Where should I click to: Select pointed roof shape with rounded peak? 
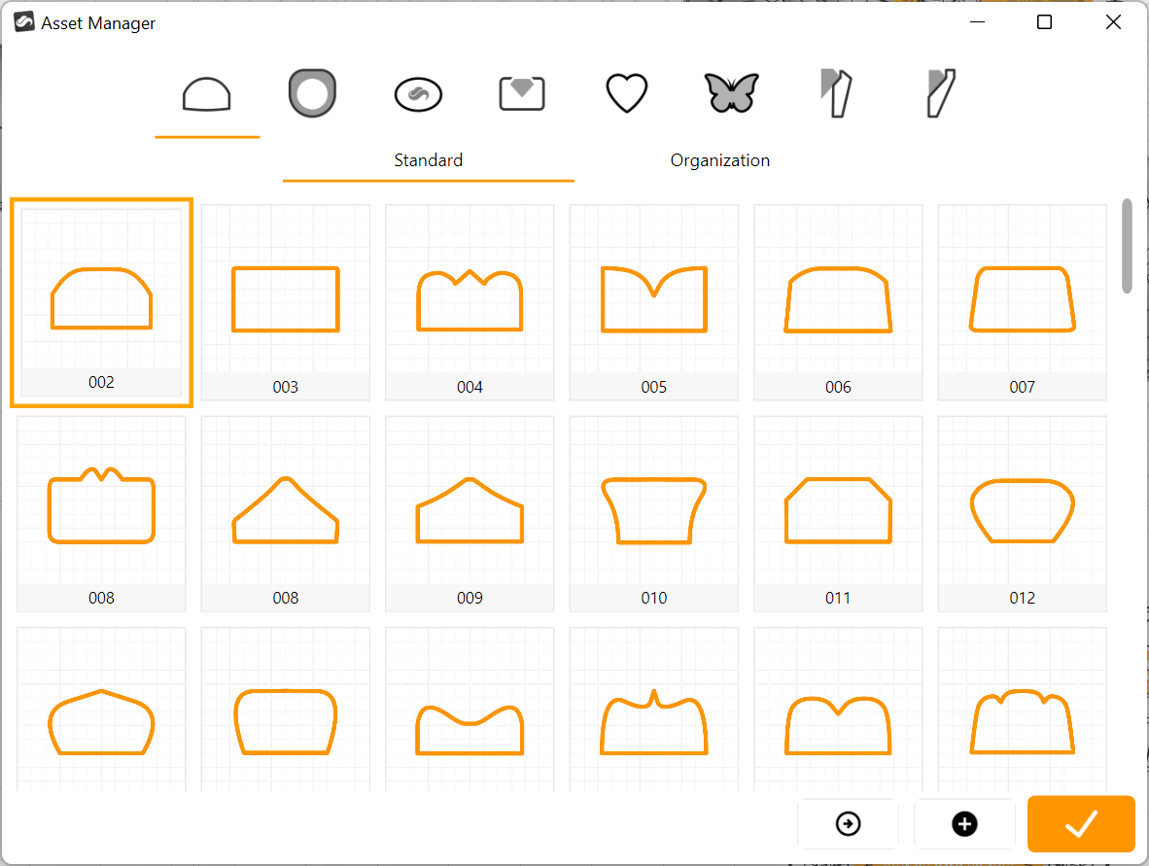[286, 513]
